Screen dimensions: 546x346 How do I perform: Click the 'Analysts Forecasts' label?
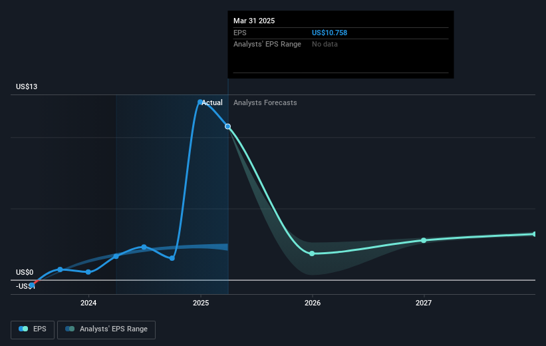tap(265, 102)
